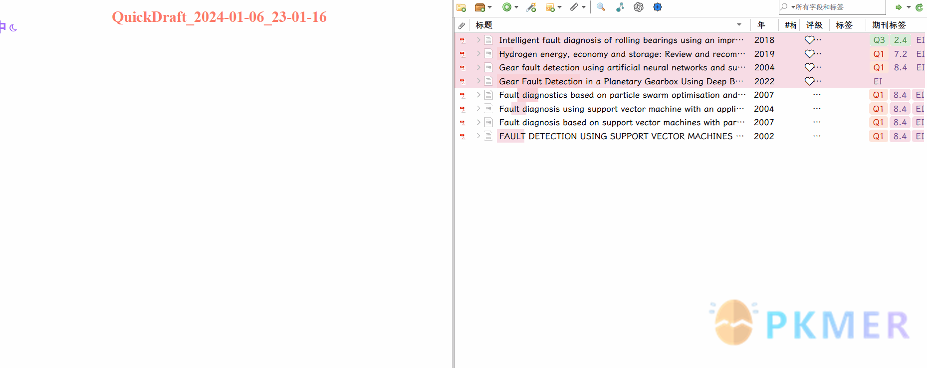Select 'Gear fault detection using artificial neural networks' title

(x=622, y=67)
